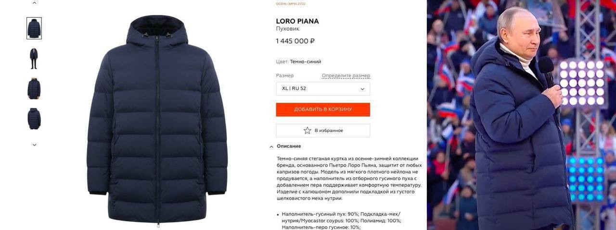Click the Темно-синий color label

(305, 61)
